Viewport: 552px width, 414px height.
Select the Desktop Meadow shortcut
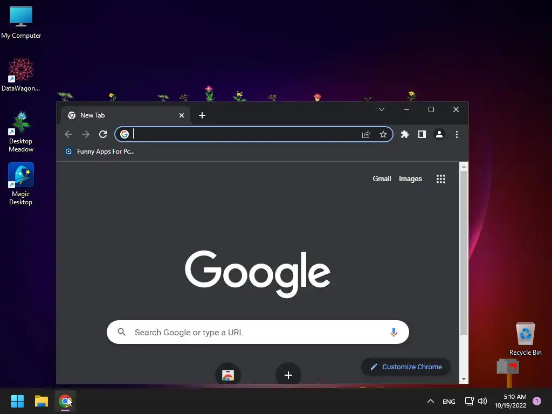(x=21, y=132)
